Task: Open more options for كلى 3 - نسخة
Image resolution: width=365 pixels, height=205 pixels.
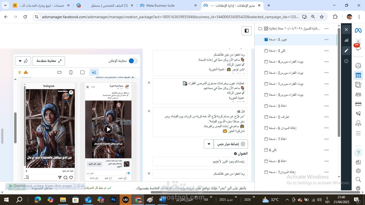Action: [x=326, y=50]
